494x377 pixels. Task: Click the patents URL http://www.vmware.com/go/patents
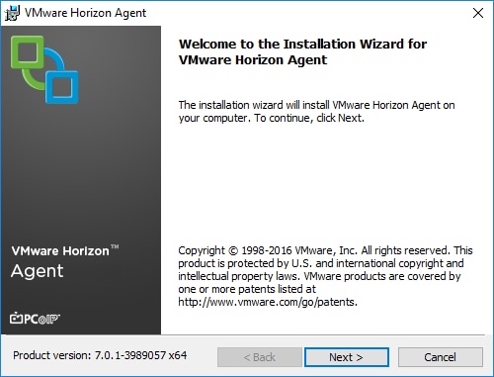[x=268, y=302]
